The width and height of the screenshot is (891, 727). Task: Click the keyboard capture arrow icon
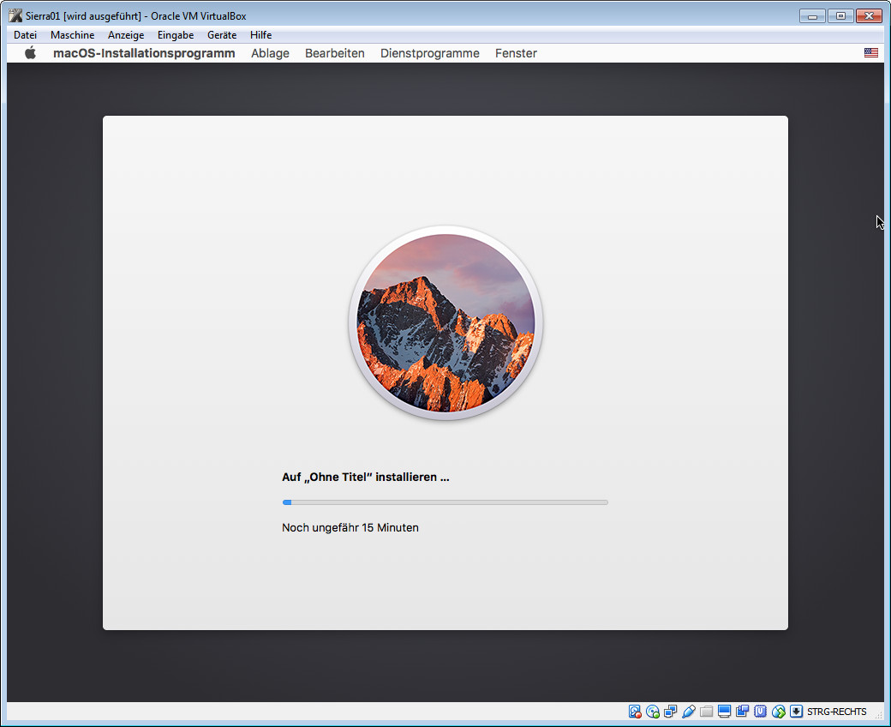coord(796,712)
